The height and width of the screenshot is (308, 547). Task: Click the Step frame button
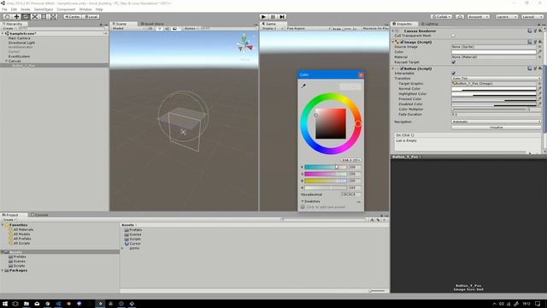click(282, 16)
